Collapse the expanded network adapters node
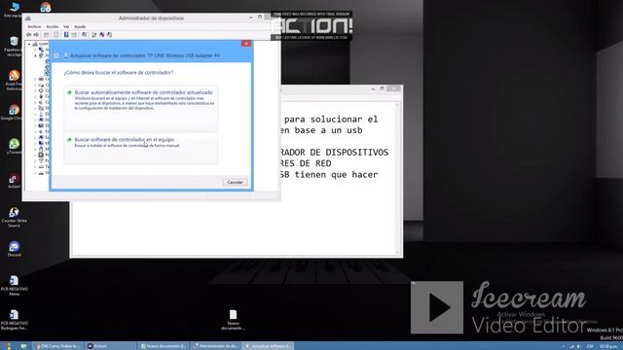 coord(35,55)
